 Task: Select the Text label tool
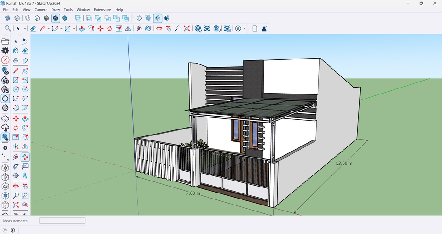pos(25,166)
